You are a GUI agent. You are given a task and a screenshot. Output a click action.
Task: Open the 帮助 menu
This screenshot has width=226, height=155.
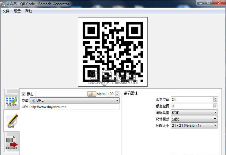pos(28,11)
